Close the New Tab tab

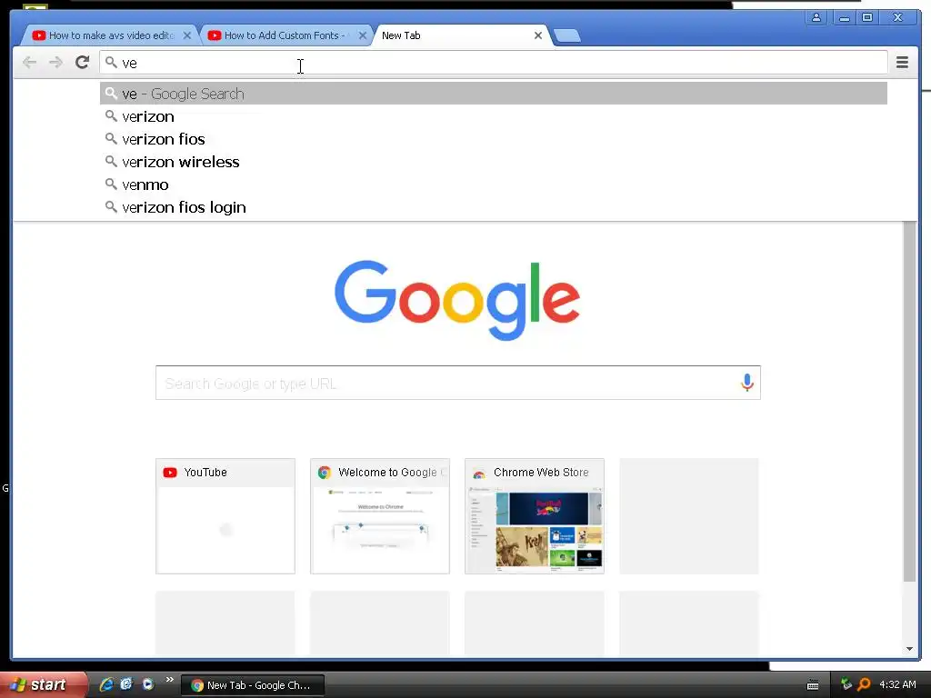[538, 35]
